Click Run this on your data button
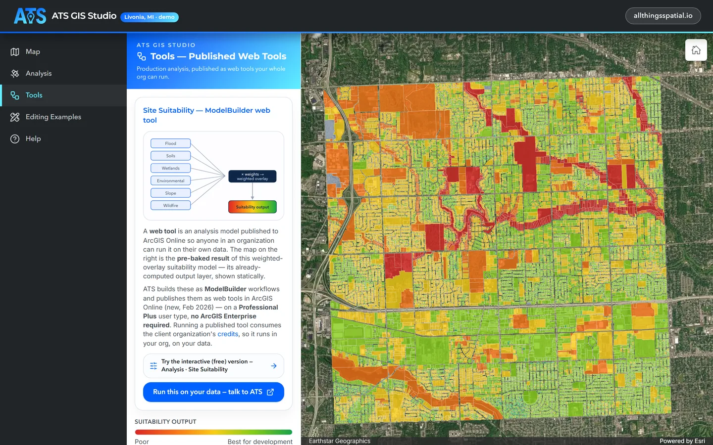The width and height of the screenshot is (713, 445). [213, 392]
